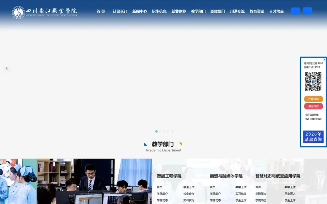
Task: Open the 就业创业 menu
Action: coord(179,12)
